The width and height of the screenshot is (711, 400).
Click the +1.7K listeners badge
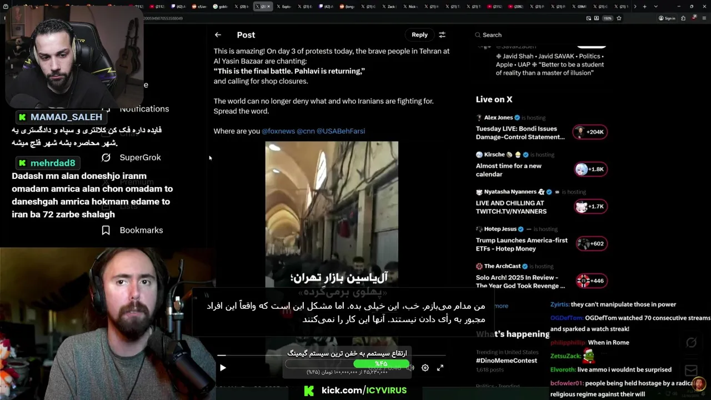(x=590, y=206)
